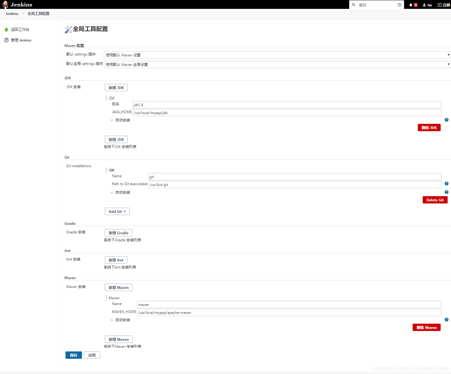
Task: Open 返回工作台 sidebar link
Action: (x=20, y=30)
